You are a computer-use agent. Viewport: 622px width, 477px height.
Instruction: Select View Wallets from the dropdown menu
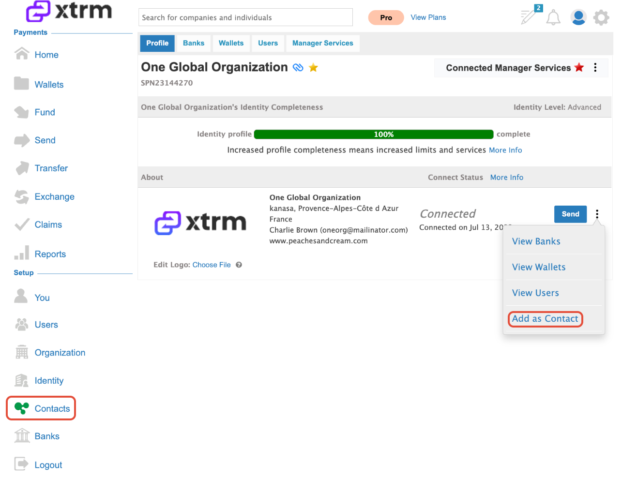539,267
